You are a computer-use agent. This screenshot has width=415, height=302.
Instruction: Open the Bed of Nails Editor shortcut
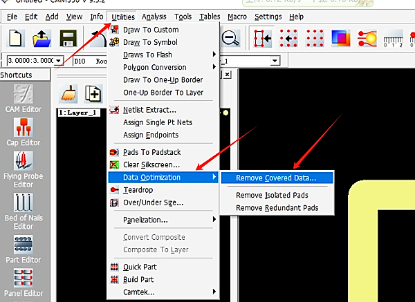24,211
